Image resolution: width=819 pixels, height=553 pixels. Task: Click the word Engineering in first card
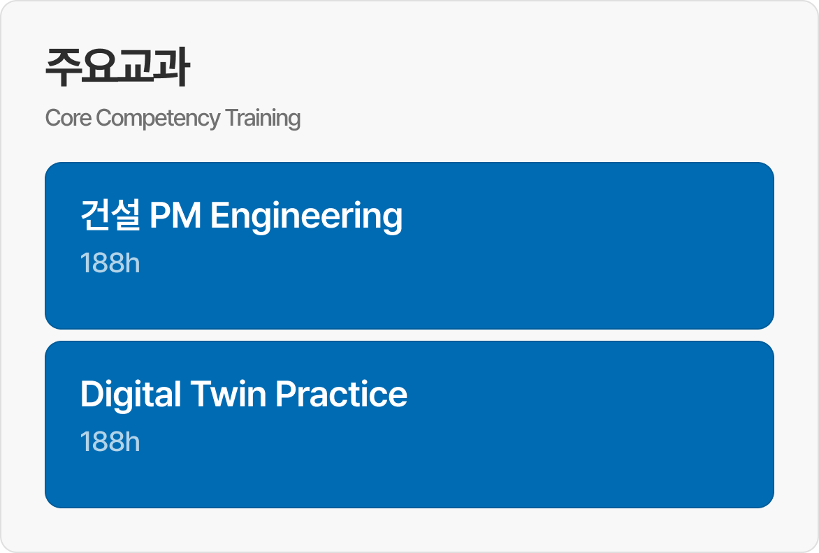coord(306,216)
